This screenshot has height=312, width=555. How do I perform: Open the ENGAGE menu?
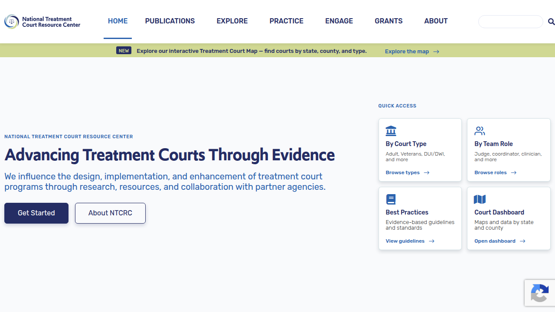point(339,21)
